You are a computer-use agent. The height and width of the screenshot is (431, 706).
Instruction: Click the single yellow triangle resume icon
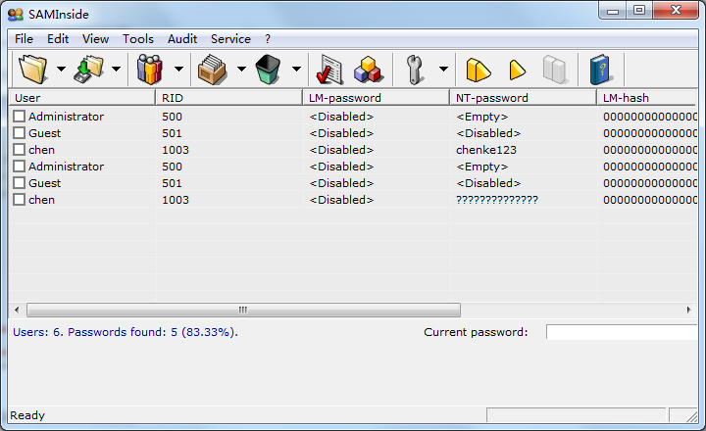[x=517, y=70]
